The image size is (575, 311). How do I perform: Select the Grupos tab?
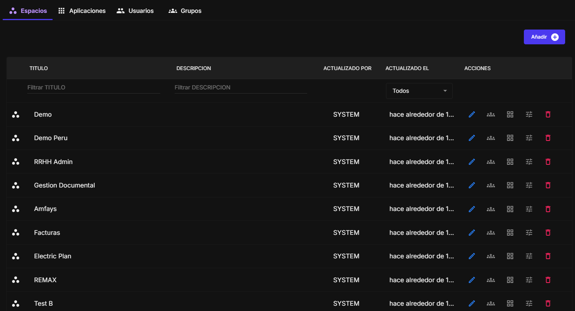[185, 11]
